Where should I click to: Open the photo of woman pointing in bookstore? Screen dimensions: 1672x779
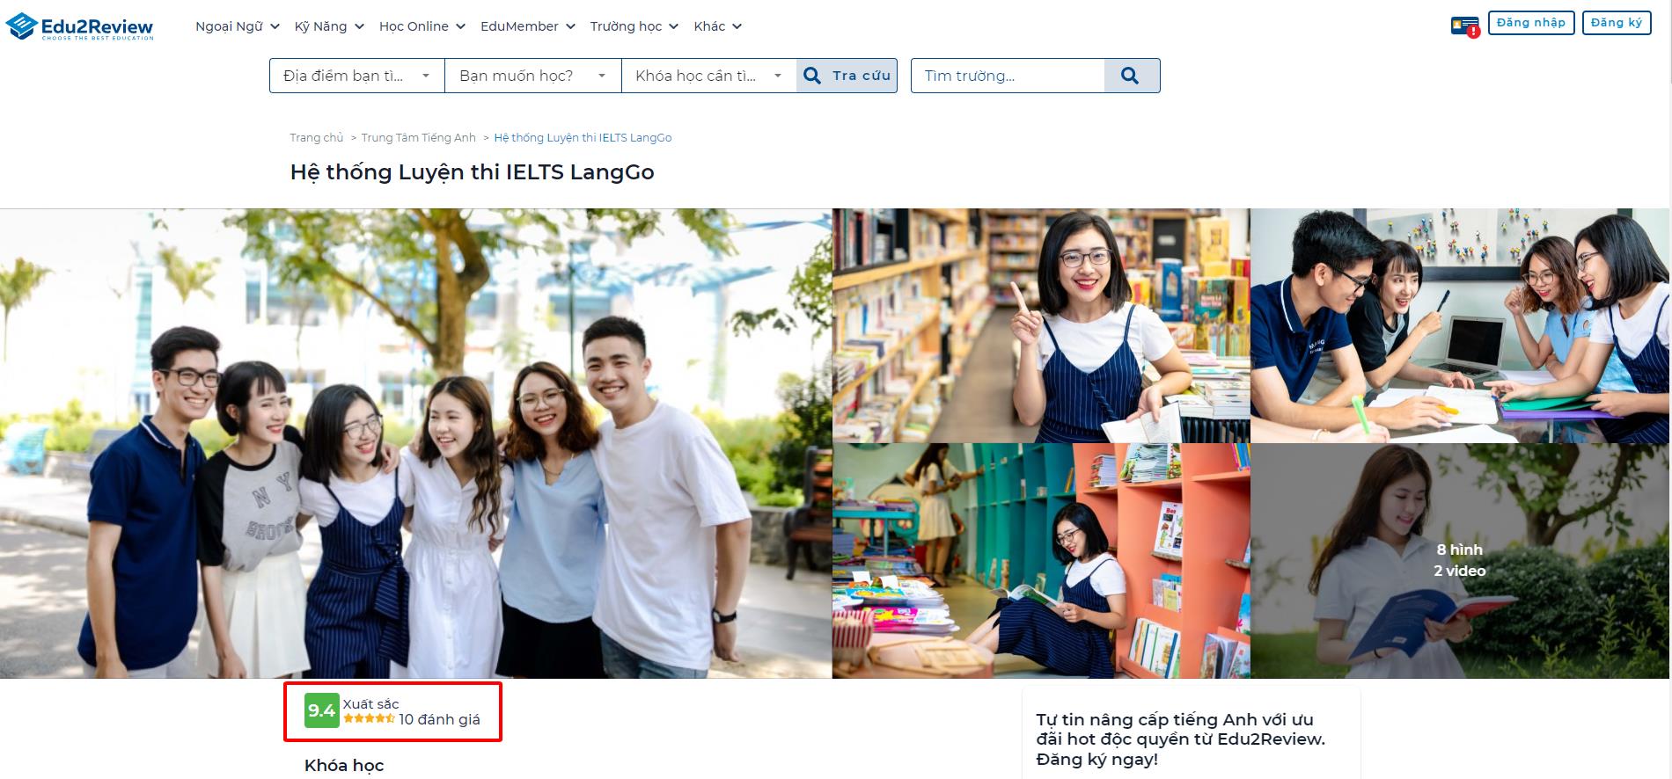point(1041,325)
